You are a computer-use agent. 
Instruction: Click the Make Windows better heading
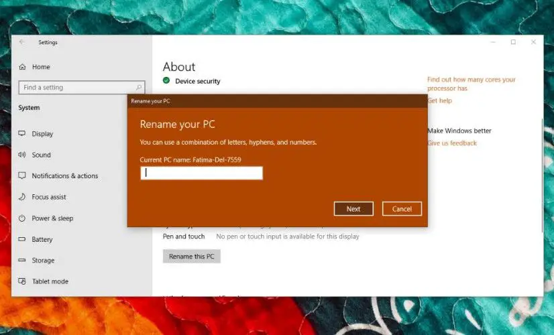click(x=459, y=131)
